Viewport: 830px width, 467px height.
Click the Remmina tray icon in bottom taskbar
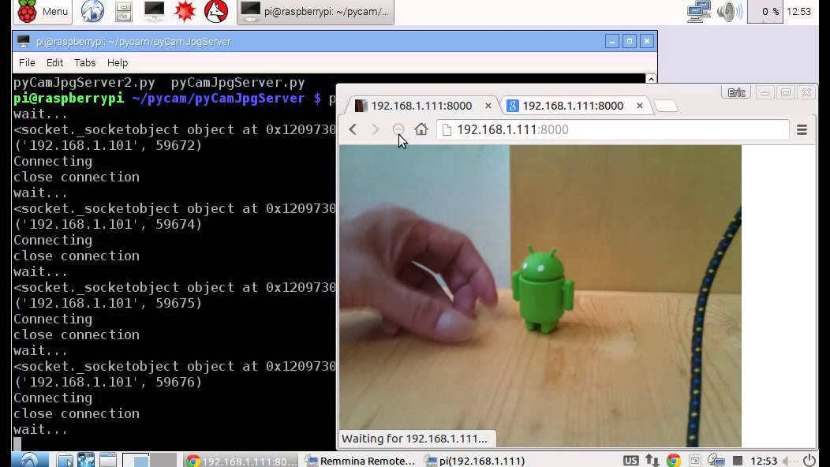(x=716, y=461)
